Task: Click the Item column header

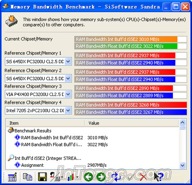Action: coord(45,123)
